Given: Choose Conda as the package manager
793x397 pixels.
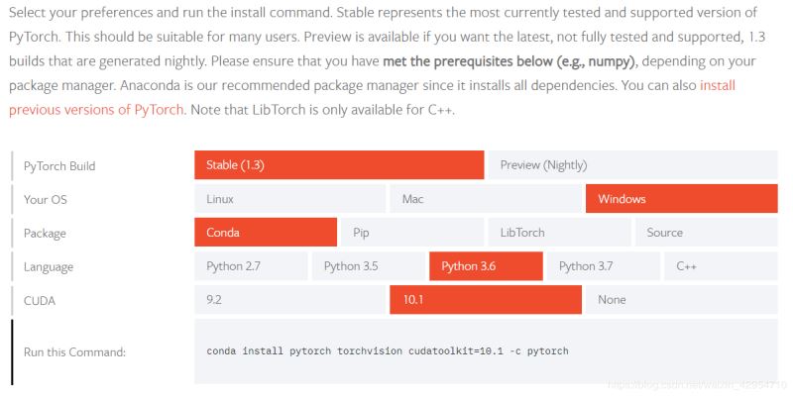Looking at the screenshot, I should pyautogui.click(x=266, y=233).
